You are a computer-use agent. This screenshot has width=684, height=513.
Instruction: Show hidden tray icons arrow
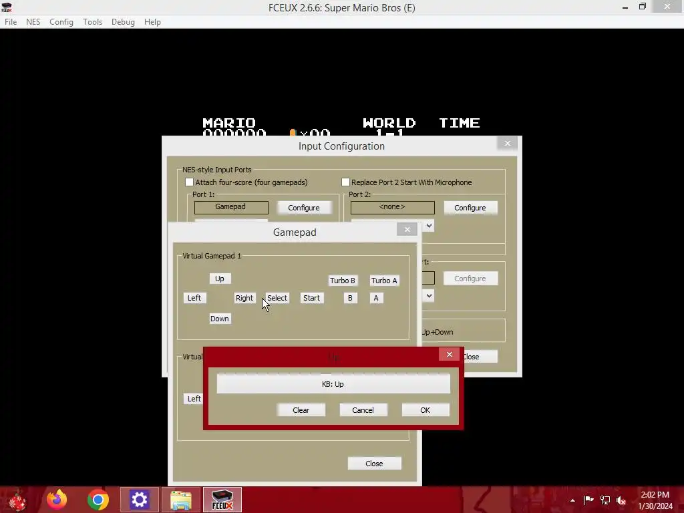click(x=572, y=500)
